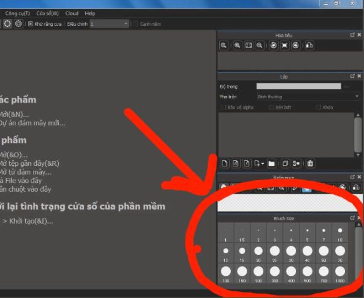
Task: Expand the add special layer dropdown arrow
Action: (x=263, y=164)
